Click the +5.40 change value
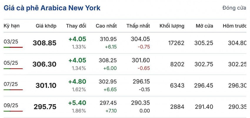This screenshot has height=118, width=250. pyautogui.click(x=77, y=103)
